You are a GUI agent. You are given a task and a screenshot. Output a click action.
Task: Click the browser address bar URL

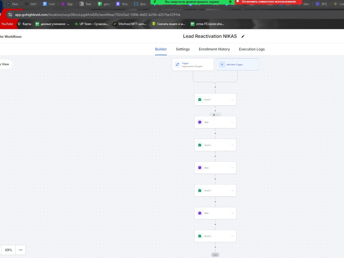(97, 15)
